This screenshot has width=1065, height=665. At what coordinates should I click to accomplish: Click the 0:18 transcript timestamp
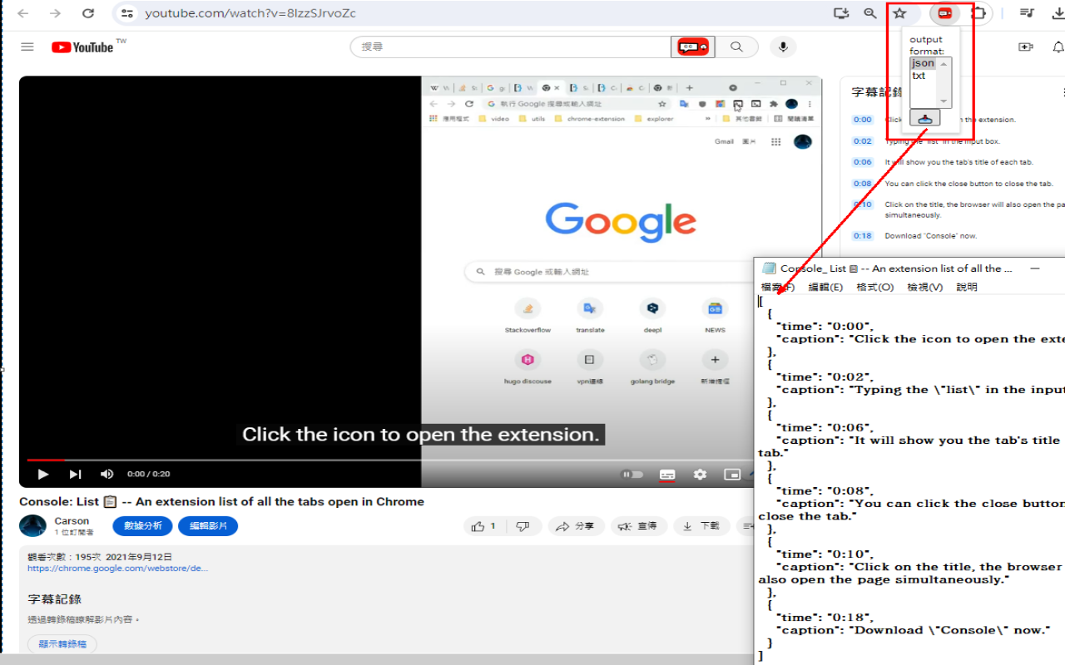pyautogui.click(x=863, y=235)
